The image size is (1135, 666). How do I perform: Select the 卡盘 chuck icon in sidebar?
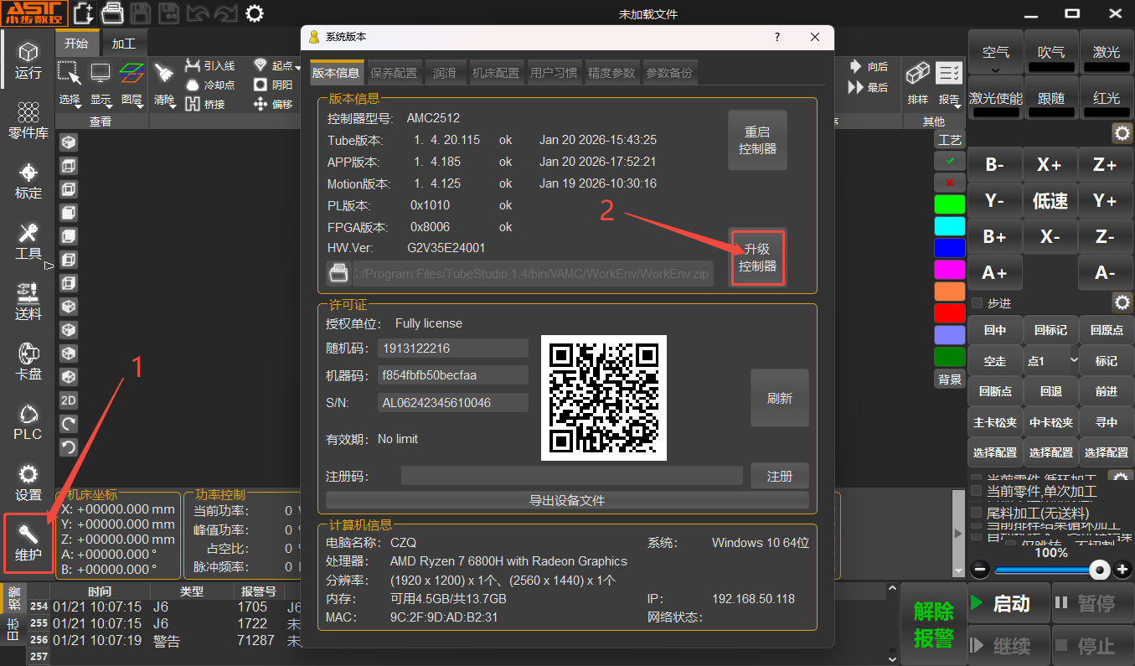click(x=28, y=361)
